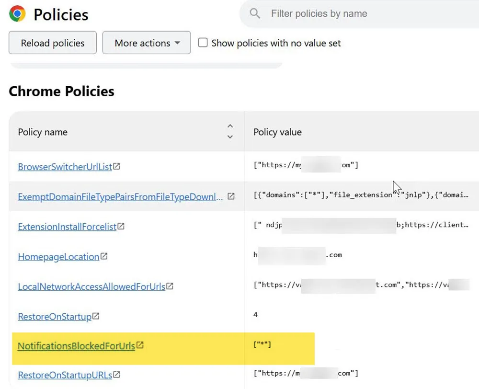The width and height of the screenshot is (479, 389).
Task: Click the search magnifying glass icon
Action: click(x=254, y=13)
